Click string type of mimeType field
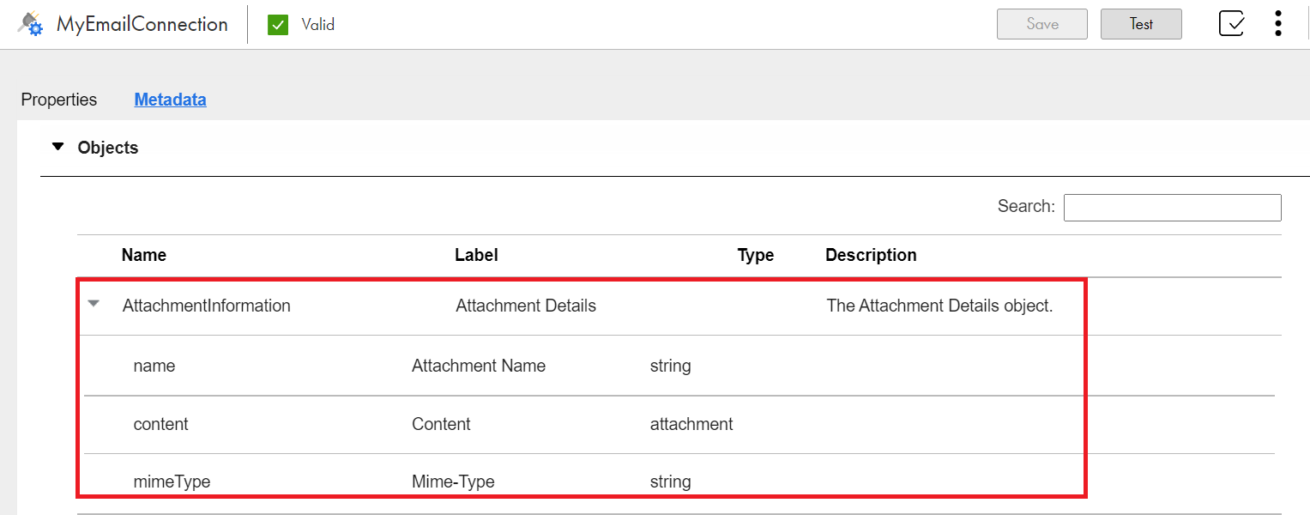1310x515 pixels. (x=671, y=482)
